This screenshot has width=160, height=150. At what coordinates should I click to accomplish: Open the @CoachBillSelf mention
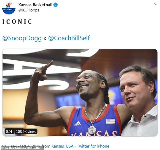(69, 38)
